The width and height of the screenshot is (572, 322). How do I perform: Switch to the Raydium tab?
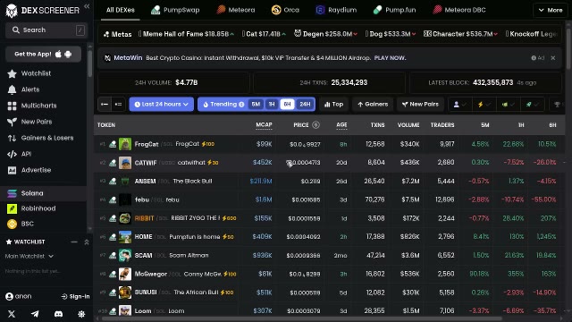(336, 10)
